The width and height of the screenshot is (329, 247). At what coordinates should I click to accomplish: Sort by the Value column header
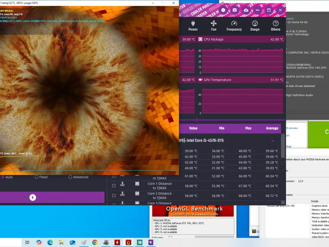[x=193, y=128]
